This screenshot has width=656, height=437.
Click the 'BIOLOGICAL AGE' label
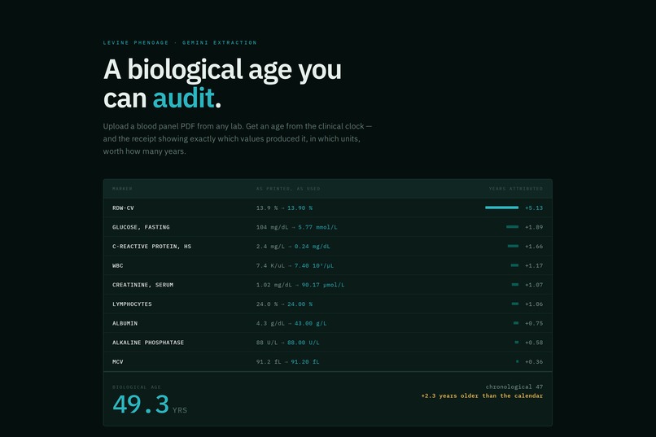pyautogui.click(x=137, y=387)
